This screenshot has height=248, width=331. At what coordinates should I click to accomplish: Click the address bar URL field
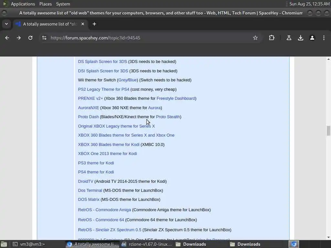[148, 38]
